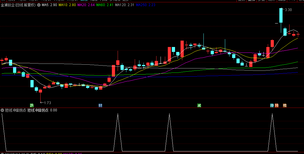Click the orange 榜 leaderboard marker icon
The image size is (304, 154).
[285, 105]
